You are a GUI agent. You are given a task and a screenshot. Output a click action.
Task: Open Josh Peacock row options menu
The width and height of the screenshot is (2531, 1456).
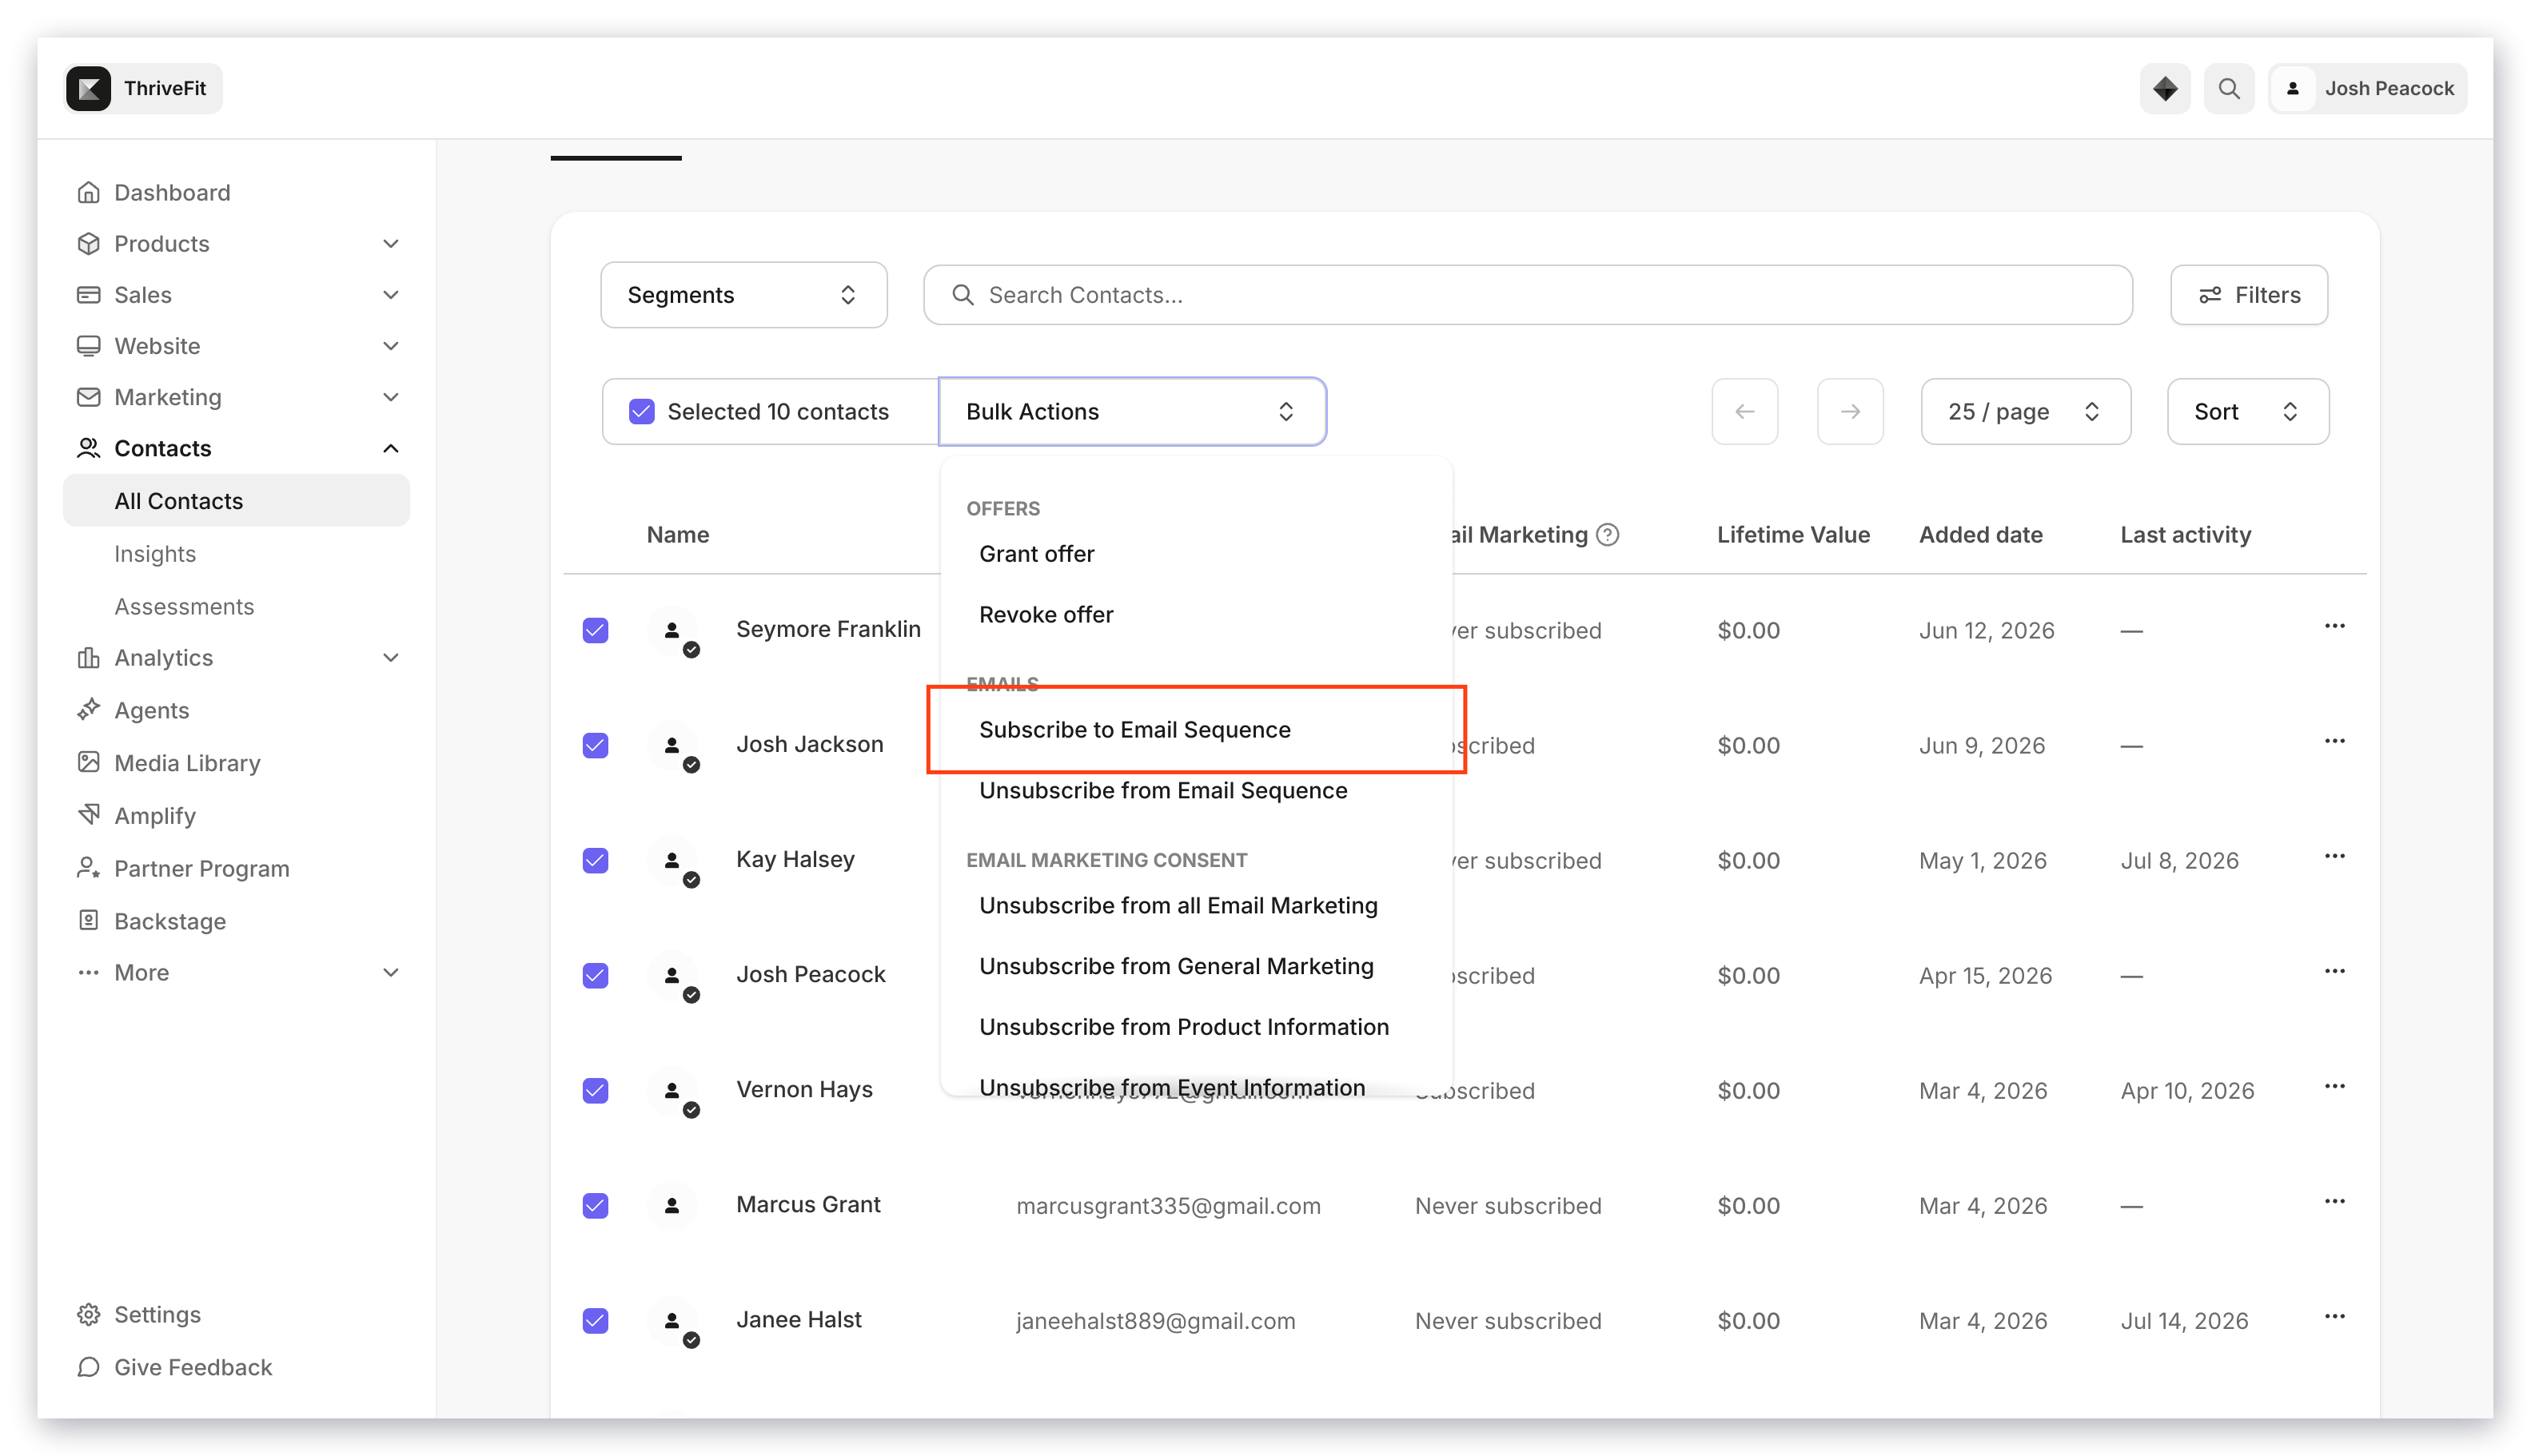pyautogui.click(x=2334, y=971)
